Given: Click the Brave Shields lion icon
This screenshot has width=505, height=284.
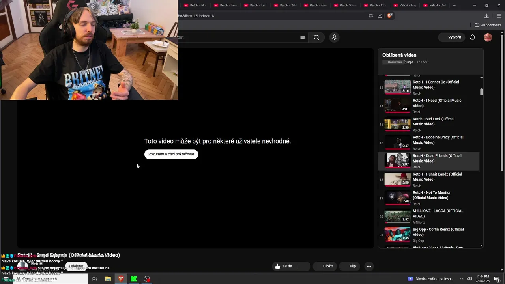Looking at the screenshot, I should [390, 16].
